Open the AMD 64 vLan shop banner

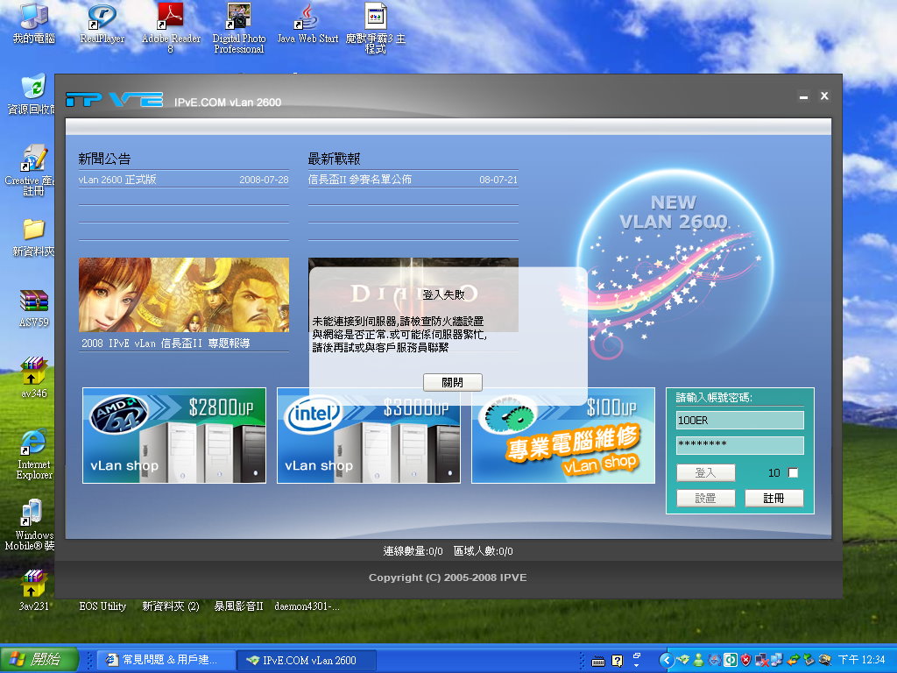(x=174, y=436)
